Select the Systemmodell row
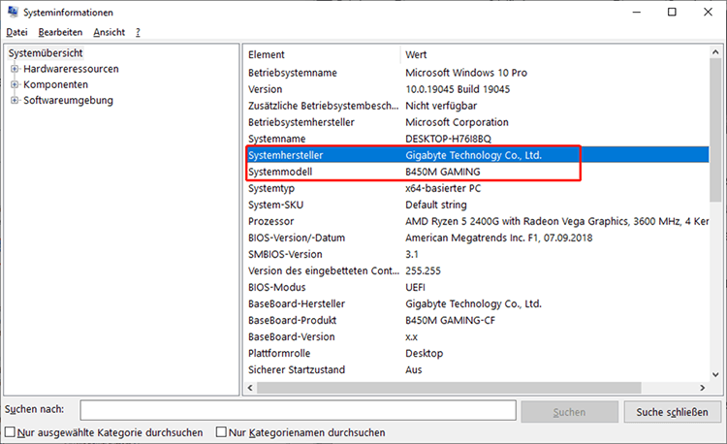Screen dimensions: 727x444 point(477,172)
